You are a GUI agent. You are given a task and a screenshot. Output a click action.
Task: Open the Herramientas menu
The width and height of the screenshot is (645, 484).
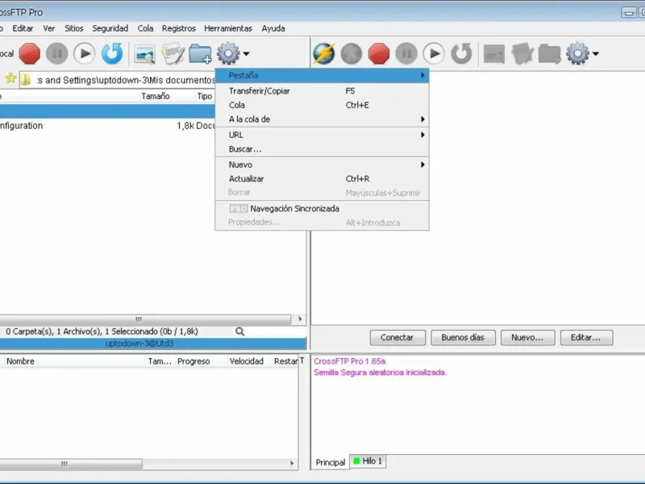228,28
